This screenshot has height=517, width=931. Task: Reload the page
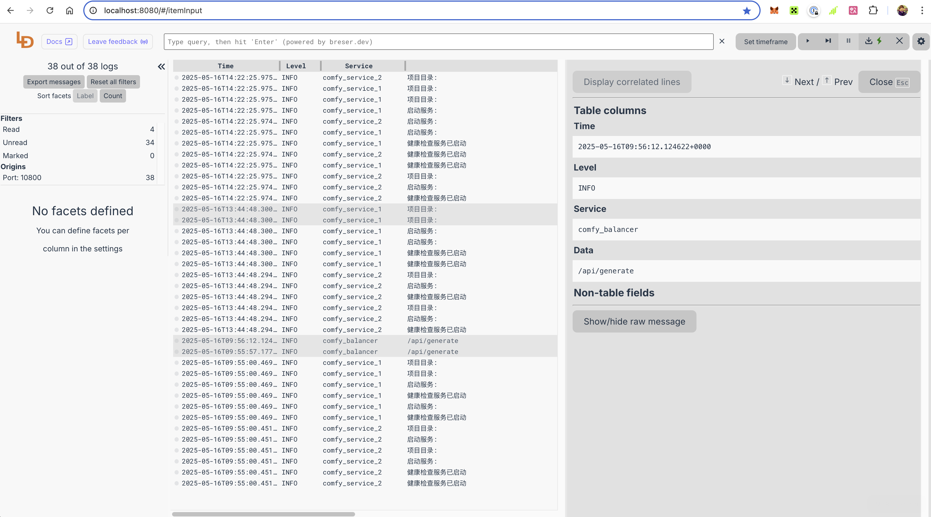(x=50, y=10)
